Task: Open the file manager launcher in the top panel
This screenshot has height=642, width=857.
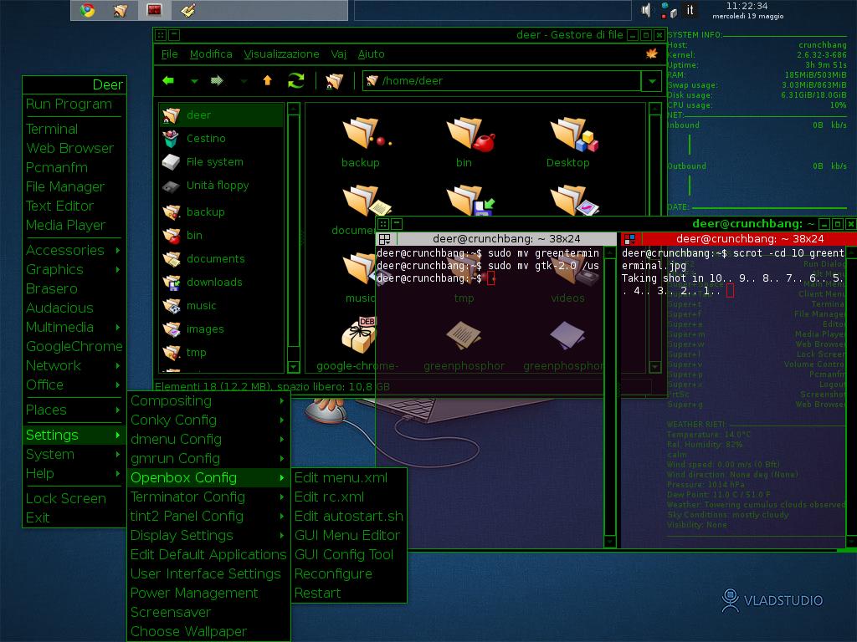Action: point(121,10)
